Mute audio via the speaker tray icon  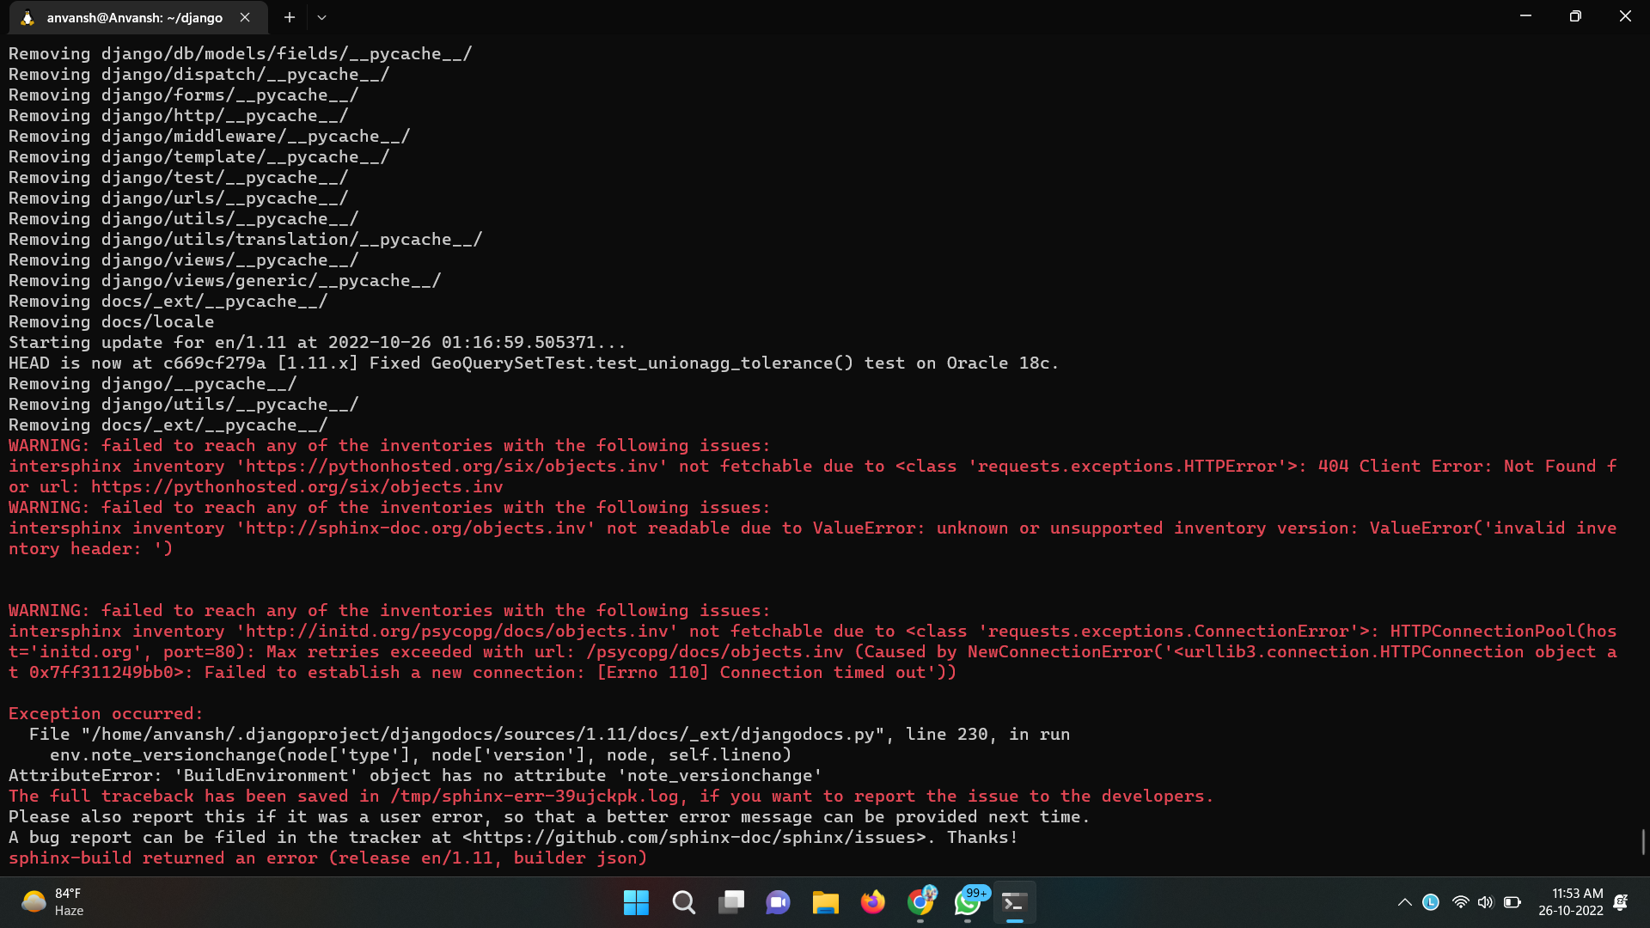coord(1487,902)
